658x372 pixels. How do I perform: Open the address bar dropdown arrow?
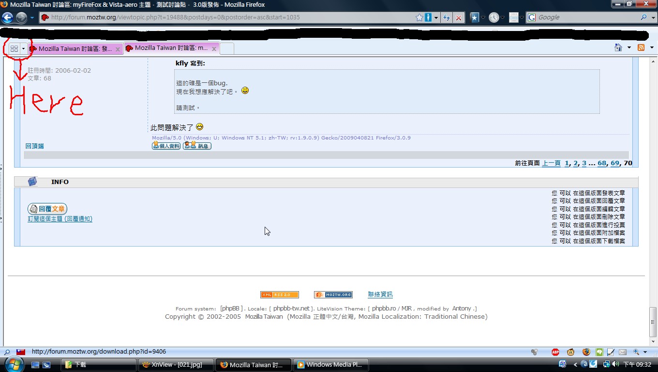[436, 17]
